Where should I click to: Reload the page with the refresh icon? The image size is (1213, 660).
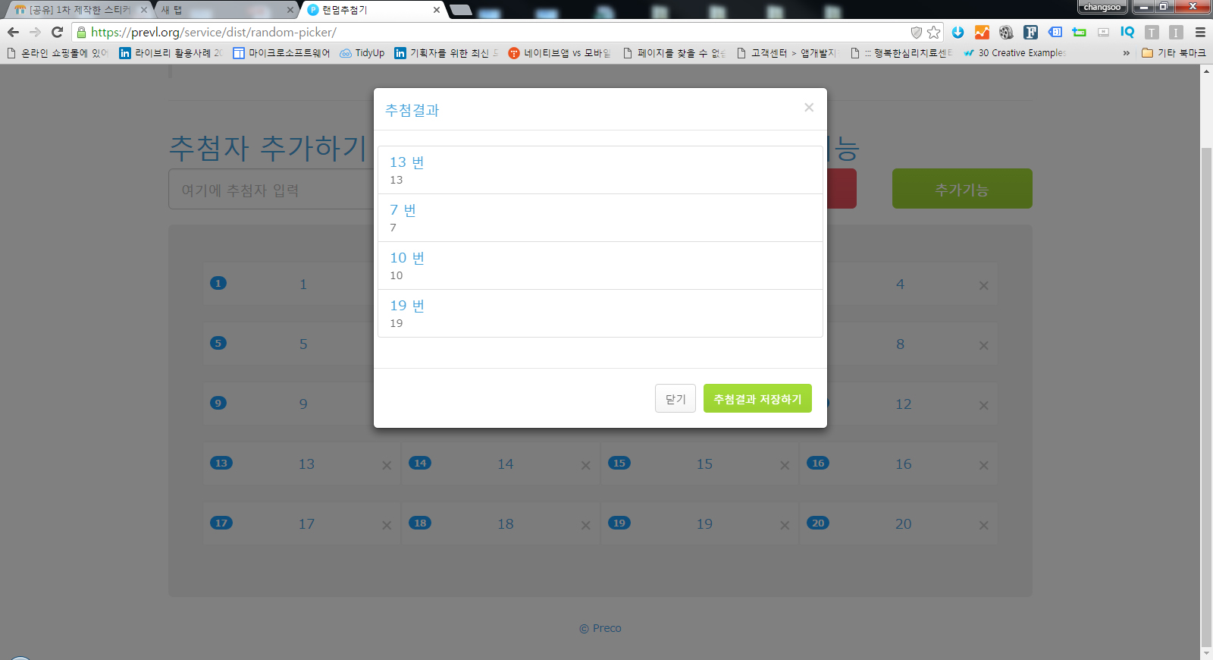pyautogui.click(x=57, y=32)
